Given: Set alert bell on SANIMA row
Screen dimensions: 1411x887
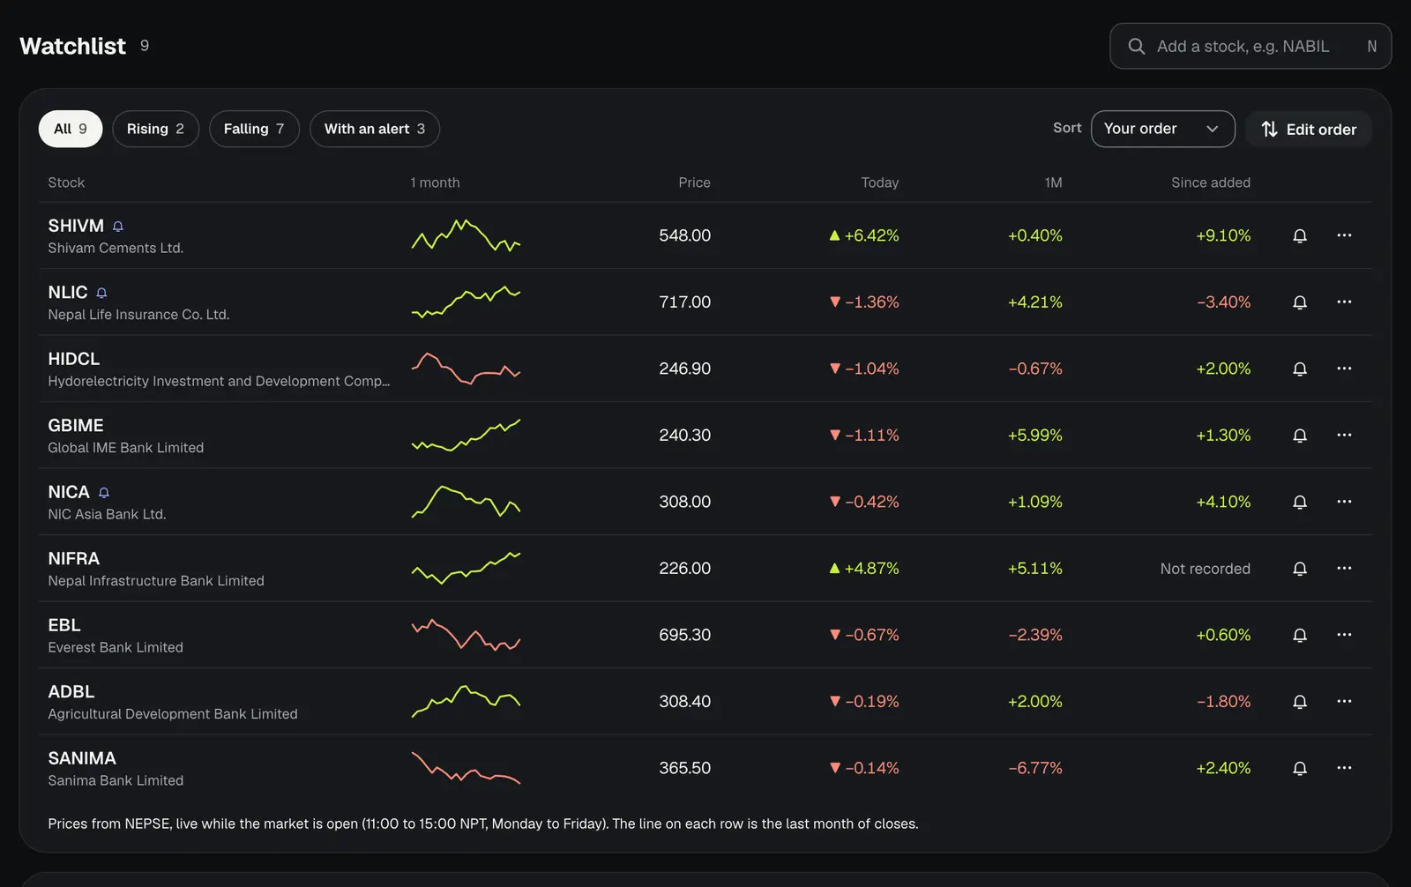Looking at the screenshot, I should [x=1300, y=768].
